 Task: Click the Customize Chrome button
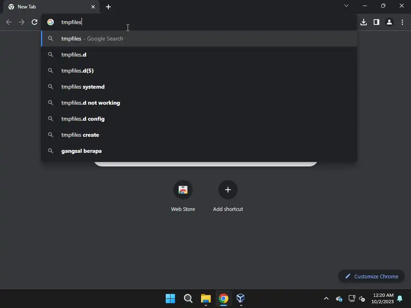point(371,276)
